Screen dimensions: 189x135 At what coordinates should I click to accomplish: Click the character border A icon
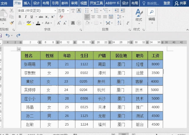coord(79,11)
